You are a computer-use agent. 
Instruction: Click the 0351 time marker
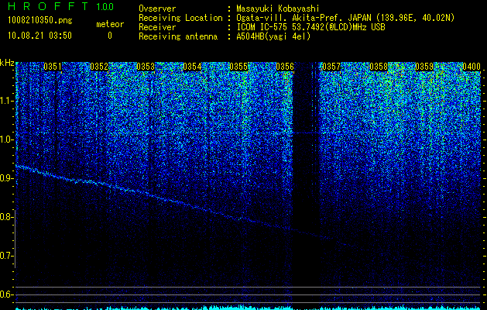coord(53,67)
